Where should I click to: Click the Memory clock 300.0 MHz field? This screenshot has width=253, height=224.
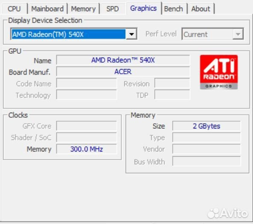[x=86, y=149]
